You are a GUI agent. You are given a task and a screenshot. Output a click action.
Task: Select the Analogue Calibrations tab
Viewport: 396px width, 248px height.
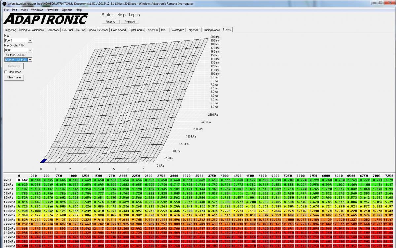pyautogui.click(x=31, y=30)
